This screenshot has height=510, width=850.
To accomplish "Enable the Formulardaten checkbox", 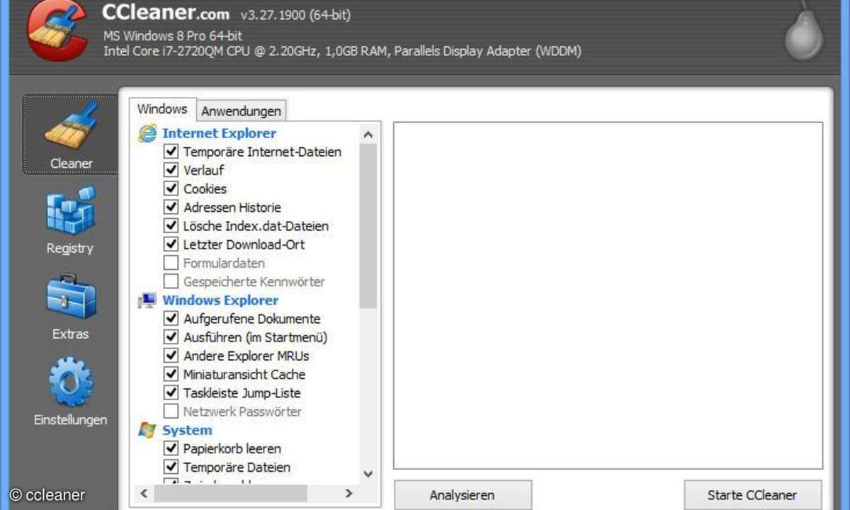I will pyautogui.click(x=171, y=263).
